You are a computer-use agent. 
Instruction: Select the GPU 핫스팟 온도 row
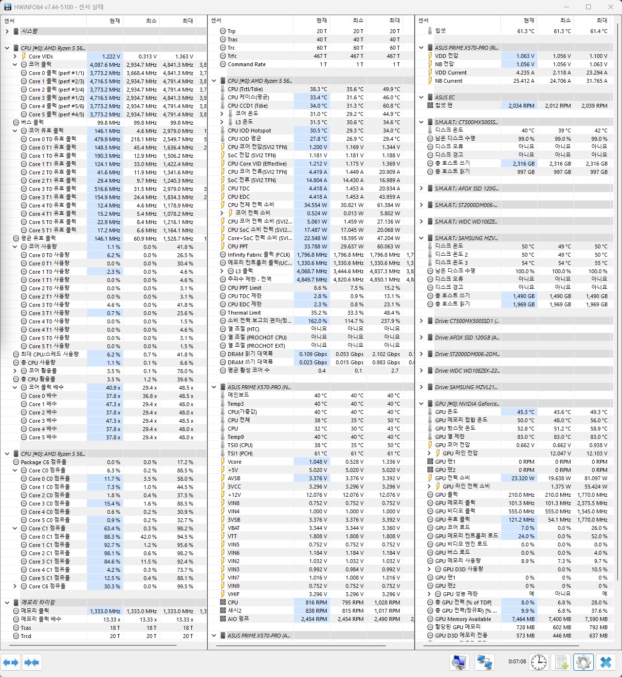455,429
